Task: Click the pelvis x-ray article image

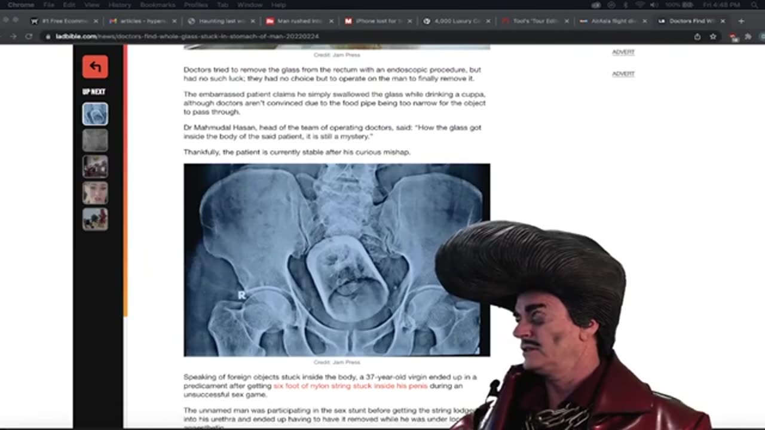Action: pos(336,260)
